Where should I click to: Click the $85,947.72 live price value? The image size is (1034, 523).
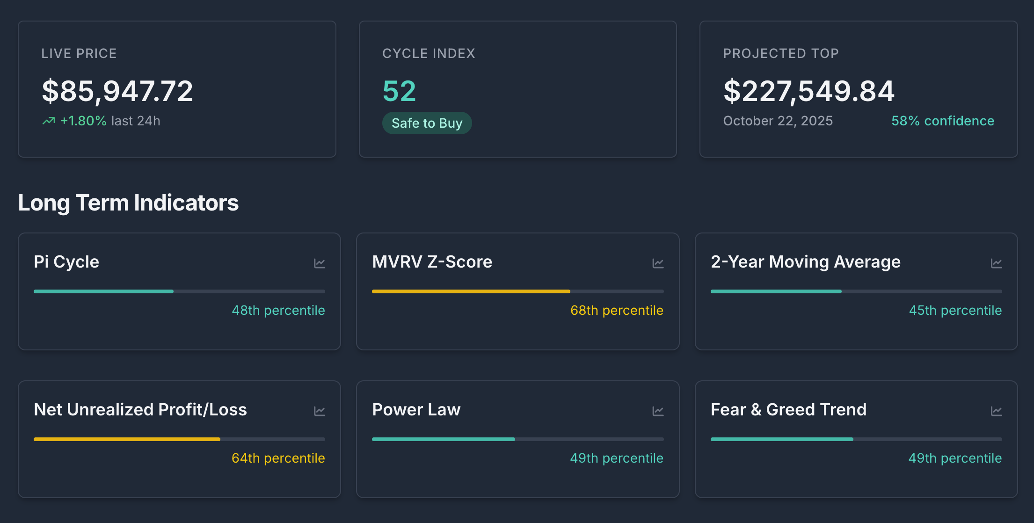pos(117,91)
